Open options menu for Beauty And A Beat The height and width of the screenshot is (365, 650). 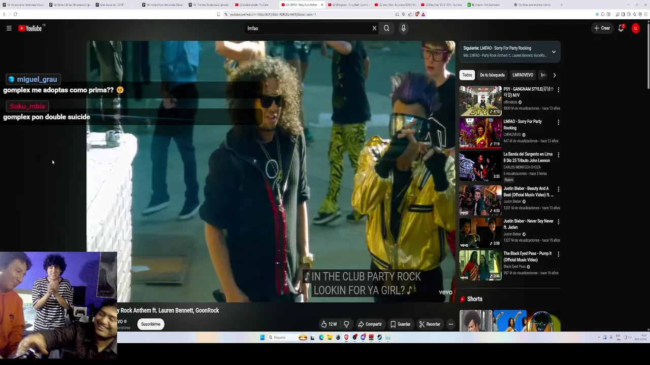(x=558, y=189)
